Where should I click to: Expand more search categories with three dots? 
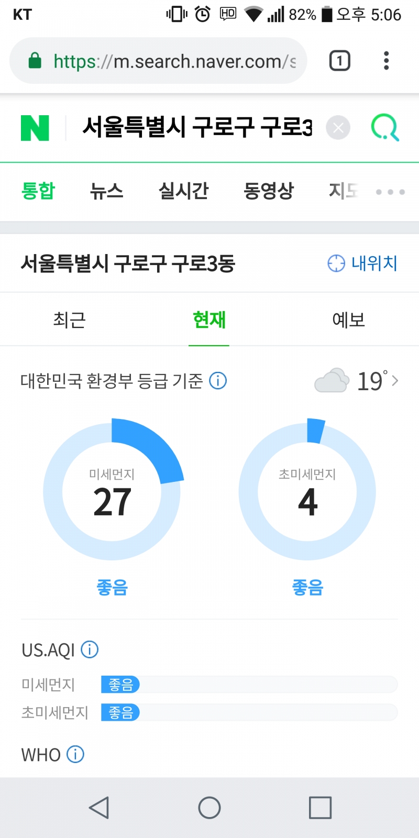click(390, 192)
